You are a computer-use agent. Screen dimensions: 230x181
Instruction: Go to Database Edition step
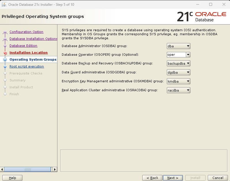point(23,46)
